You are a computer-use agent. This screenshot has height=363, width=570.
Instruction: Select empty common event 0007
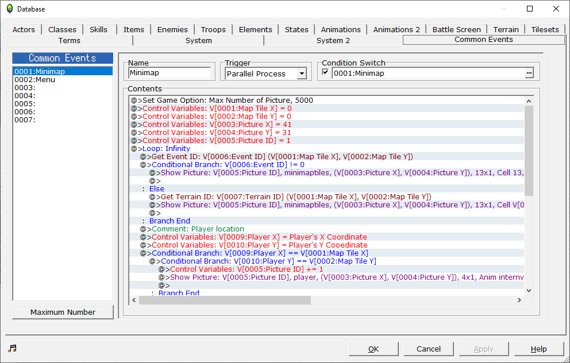[63, 119]
